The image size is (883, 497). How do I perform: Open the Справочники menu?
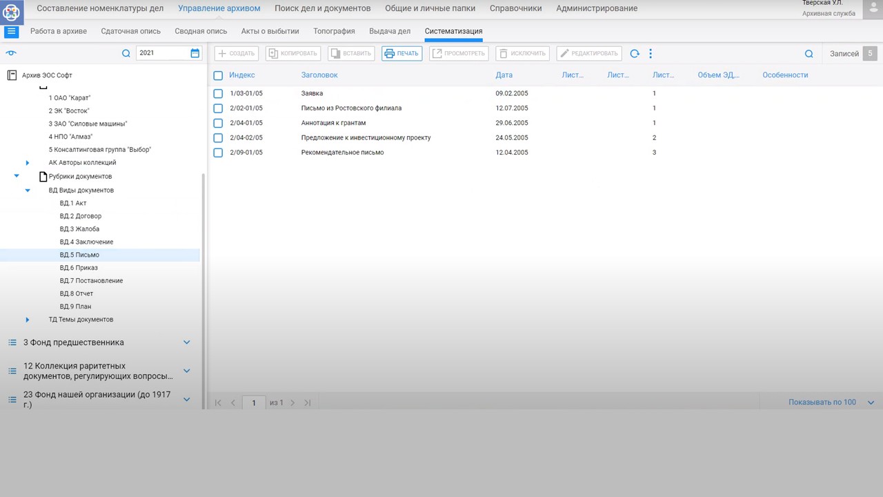[x=515, y=8]
